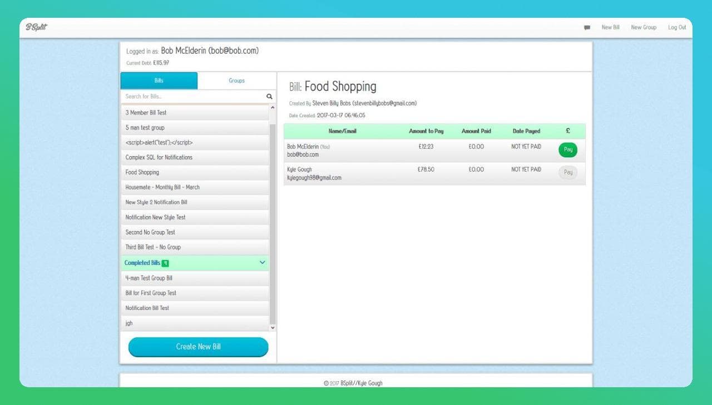Click the Amount Paid column header
The height and width of the screenshot is (405, 712).
[476, 131]
